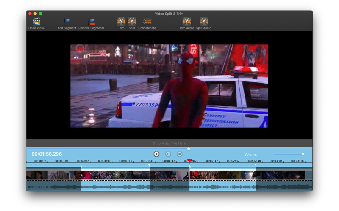Screen dimensions: 339x211
Task: Click the 00:01:01 mark on the time ruler
Action: pos(104,161)
